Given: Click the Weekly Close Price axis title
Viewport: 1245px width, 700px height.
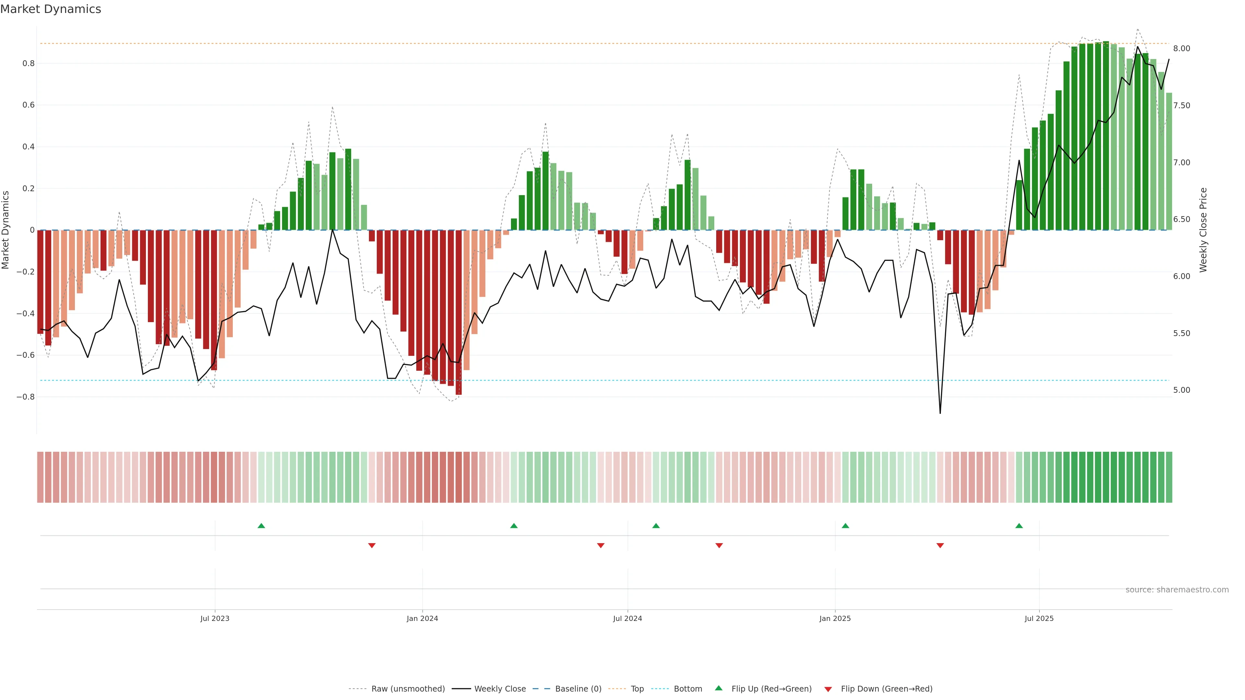Looking at the screenshot, I should point(1203,230).
